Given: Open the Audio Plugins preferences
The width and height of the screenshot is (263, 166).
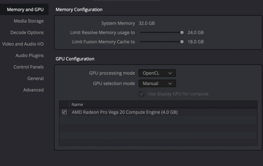Looking at the screenshot, I should (x=29, y=55).
